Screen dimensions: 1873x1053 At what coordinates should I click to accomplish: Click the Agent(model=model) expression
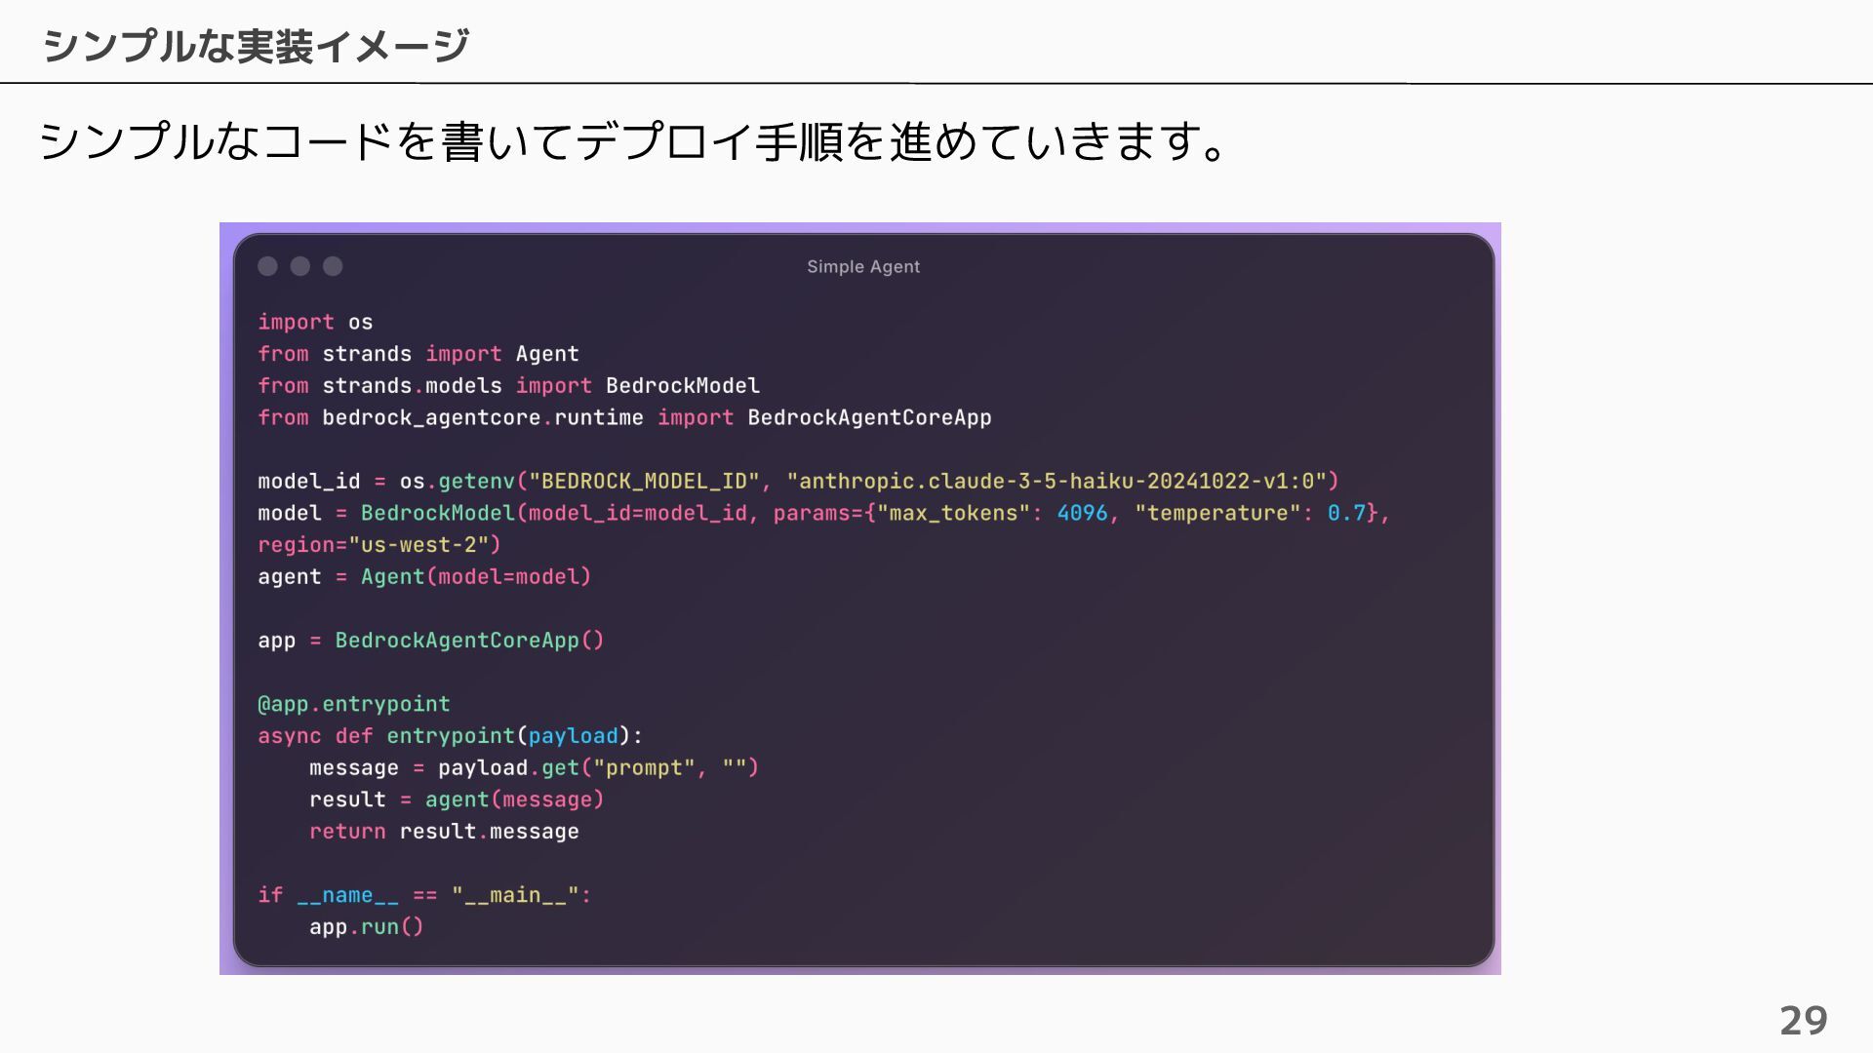click(x=475, y=576)
